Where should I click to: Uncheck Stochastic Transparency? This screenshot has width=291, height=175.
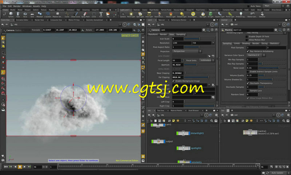pyautogui.click(x=248, y=83)
